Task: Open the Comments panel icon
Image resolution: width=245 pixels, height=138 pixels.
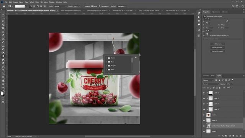Action: pos(199,25)
